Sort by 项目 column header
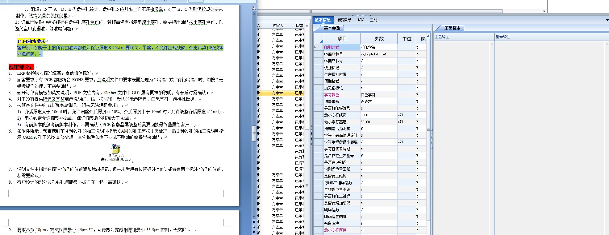The image size is (609, 235). click(342, 38)
